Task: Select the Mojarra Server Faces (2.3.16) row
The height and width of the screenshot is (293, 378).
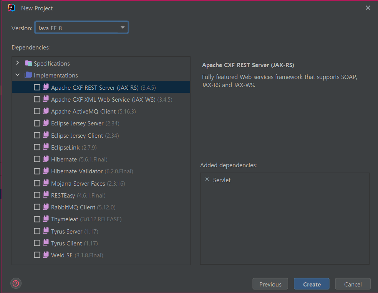Action: pyautogui.click(x=101, y=183)
